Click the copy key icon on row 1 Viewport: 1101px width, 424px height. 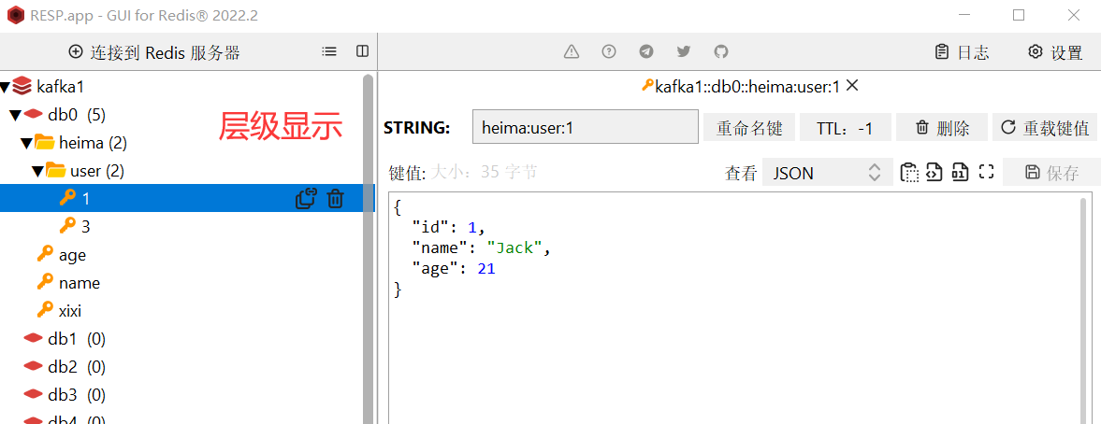point(306,198)
